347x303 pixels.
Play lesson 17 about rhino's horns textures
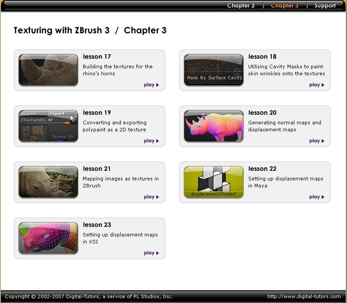pos(151,85)
